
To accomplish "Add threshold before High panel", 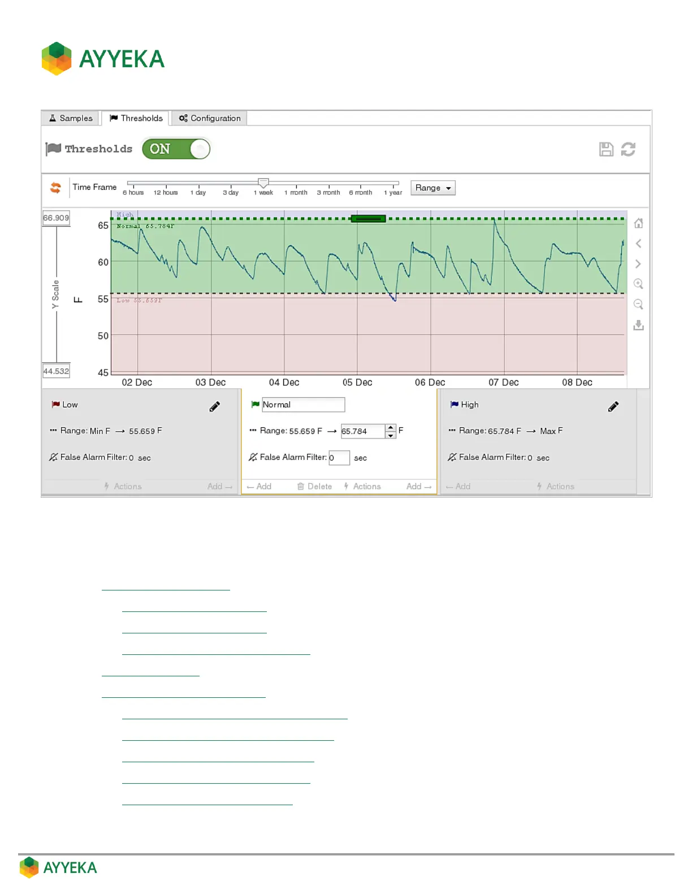I will pyautogui.click(x=458, y=486).
